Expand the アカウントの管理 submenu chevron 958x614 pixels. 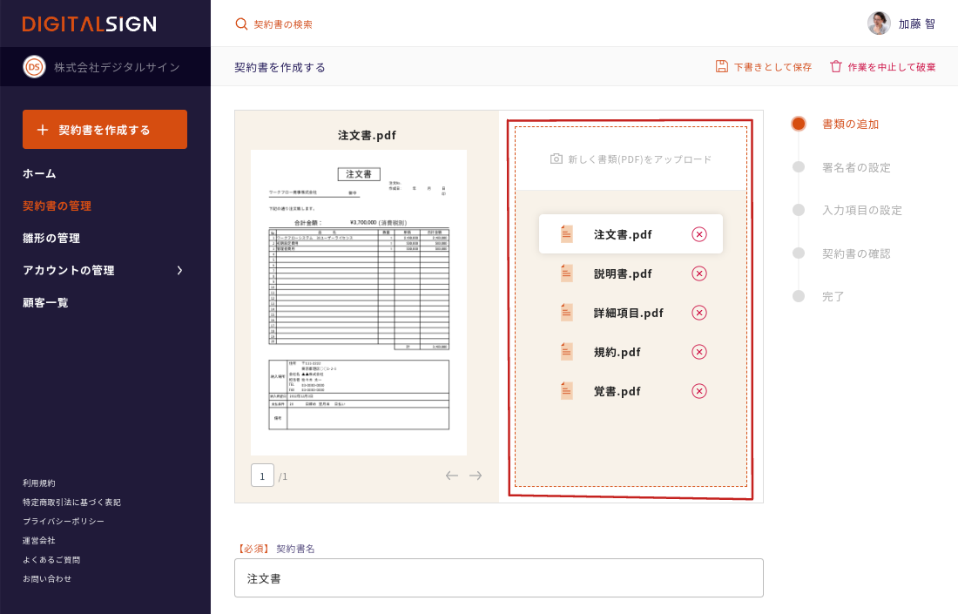[179, 270]
